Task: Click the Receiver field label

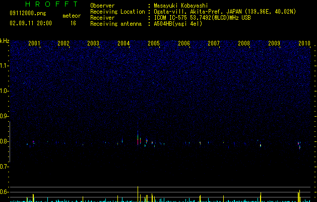Action: tap(102, 18)
